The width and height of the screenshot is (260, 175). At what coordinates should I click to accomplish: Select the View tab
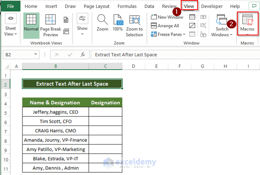tap(189, 6)
